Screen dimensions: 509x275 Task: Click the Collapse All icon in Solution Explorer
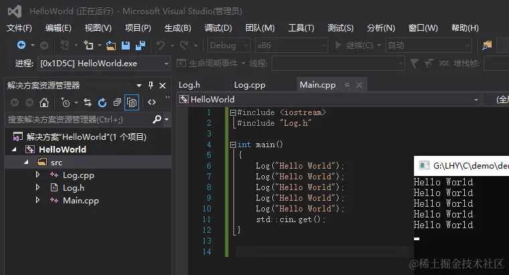click(x=117, y=102)
